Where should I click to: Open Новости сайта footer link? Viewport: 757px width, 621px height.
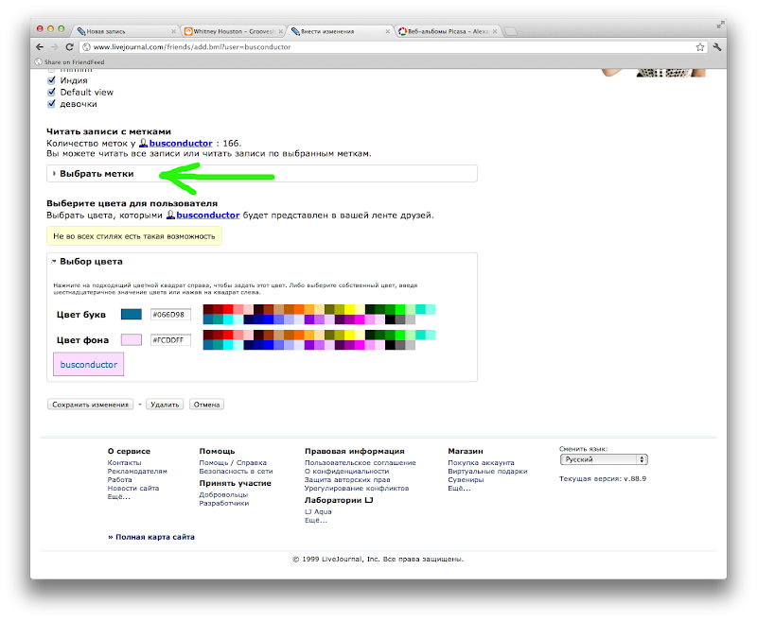(x=133, y=488)
